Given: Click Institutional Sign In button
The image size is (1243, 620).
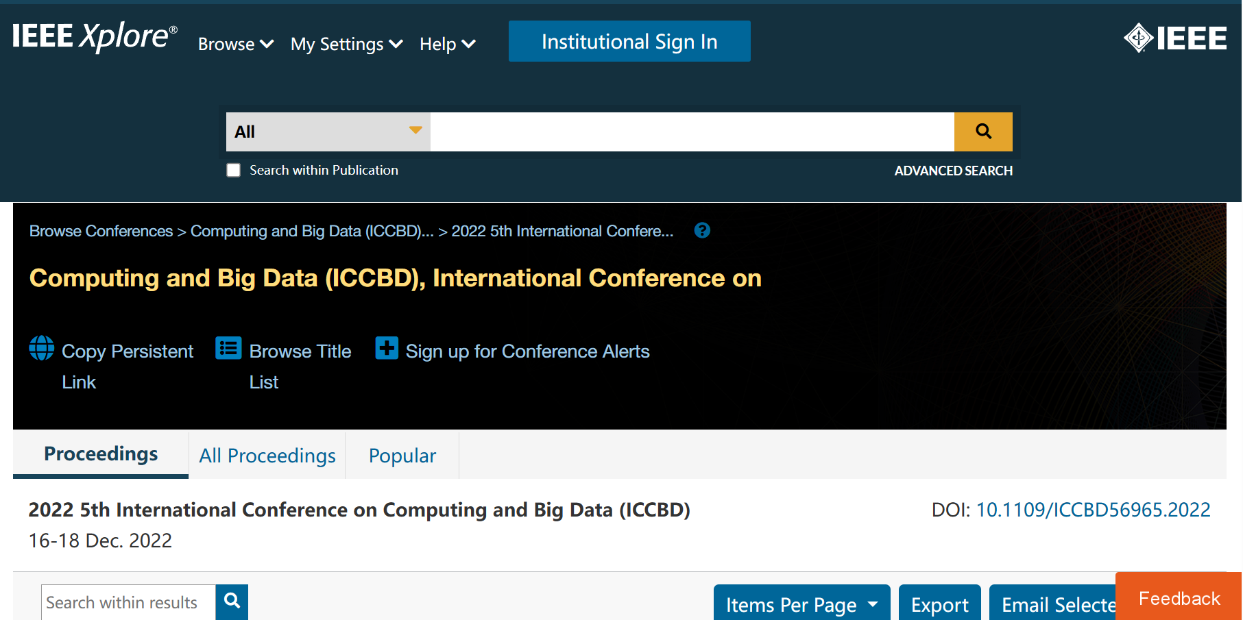Looking at the screenshot, I should [x=629, y=41].
